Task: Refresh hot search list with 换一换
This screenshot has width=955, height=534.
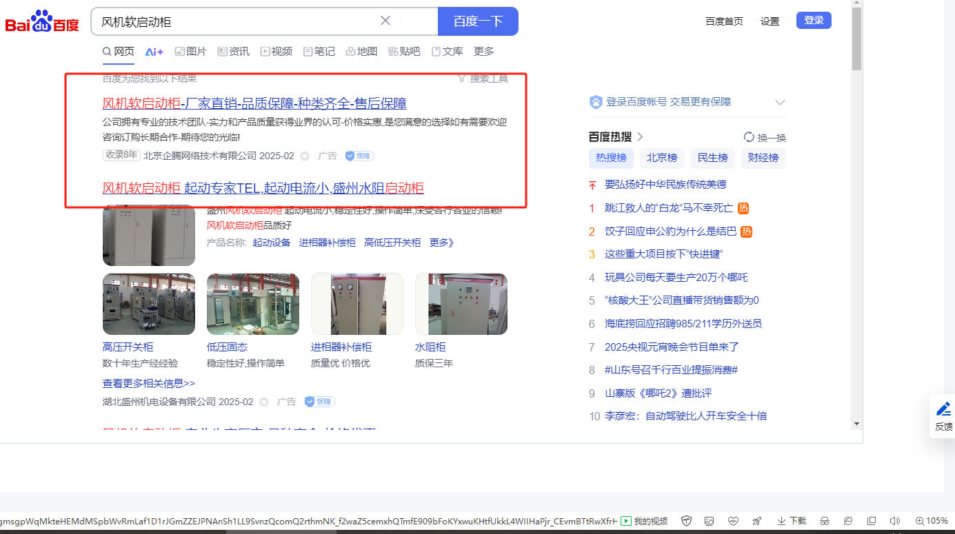Action: tap(765, 137)
